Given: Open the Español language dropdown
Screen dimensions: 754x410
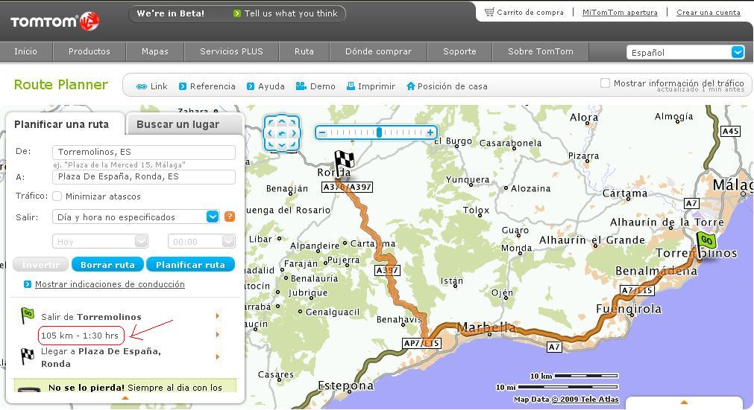Looking at the screenshot, I should tap(685, 52).
